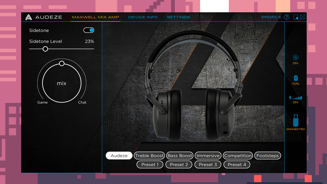This screenshot has width=327, height=184.
Task: Click the 23% sidetone level value
Action: click(89, 41)
